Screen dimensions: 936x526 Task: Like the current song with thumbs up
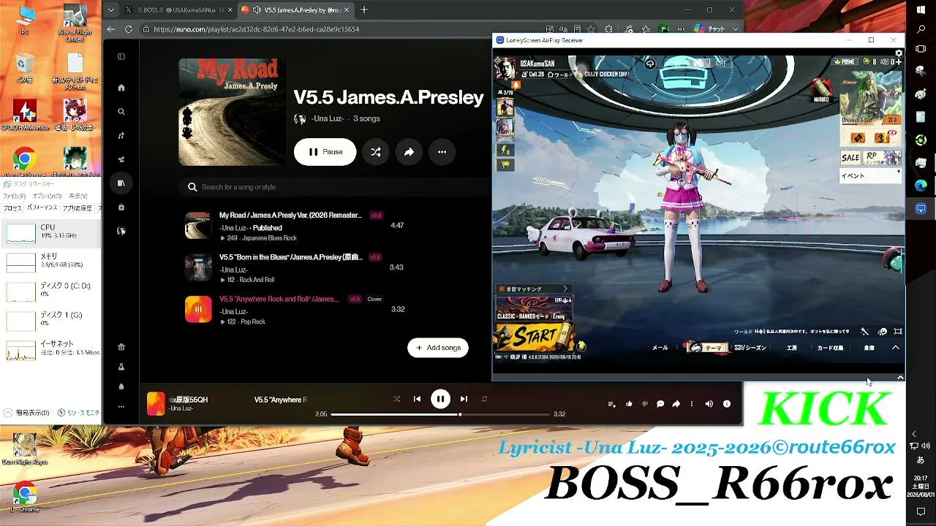point(629,404)
